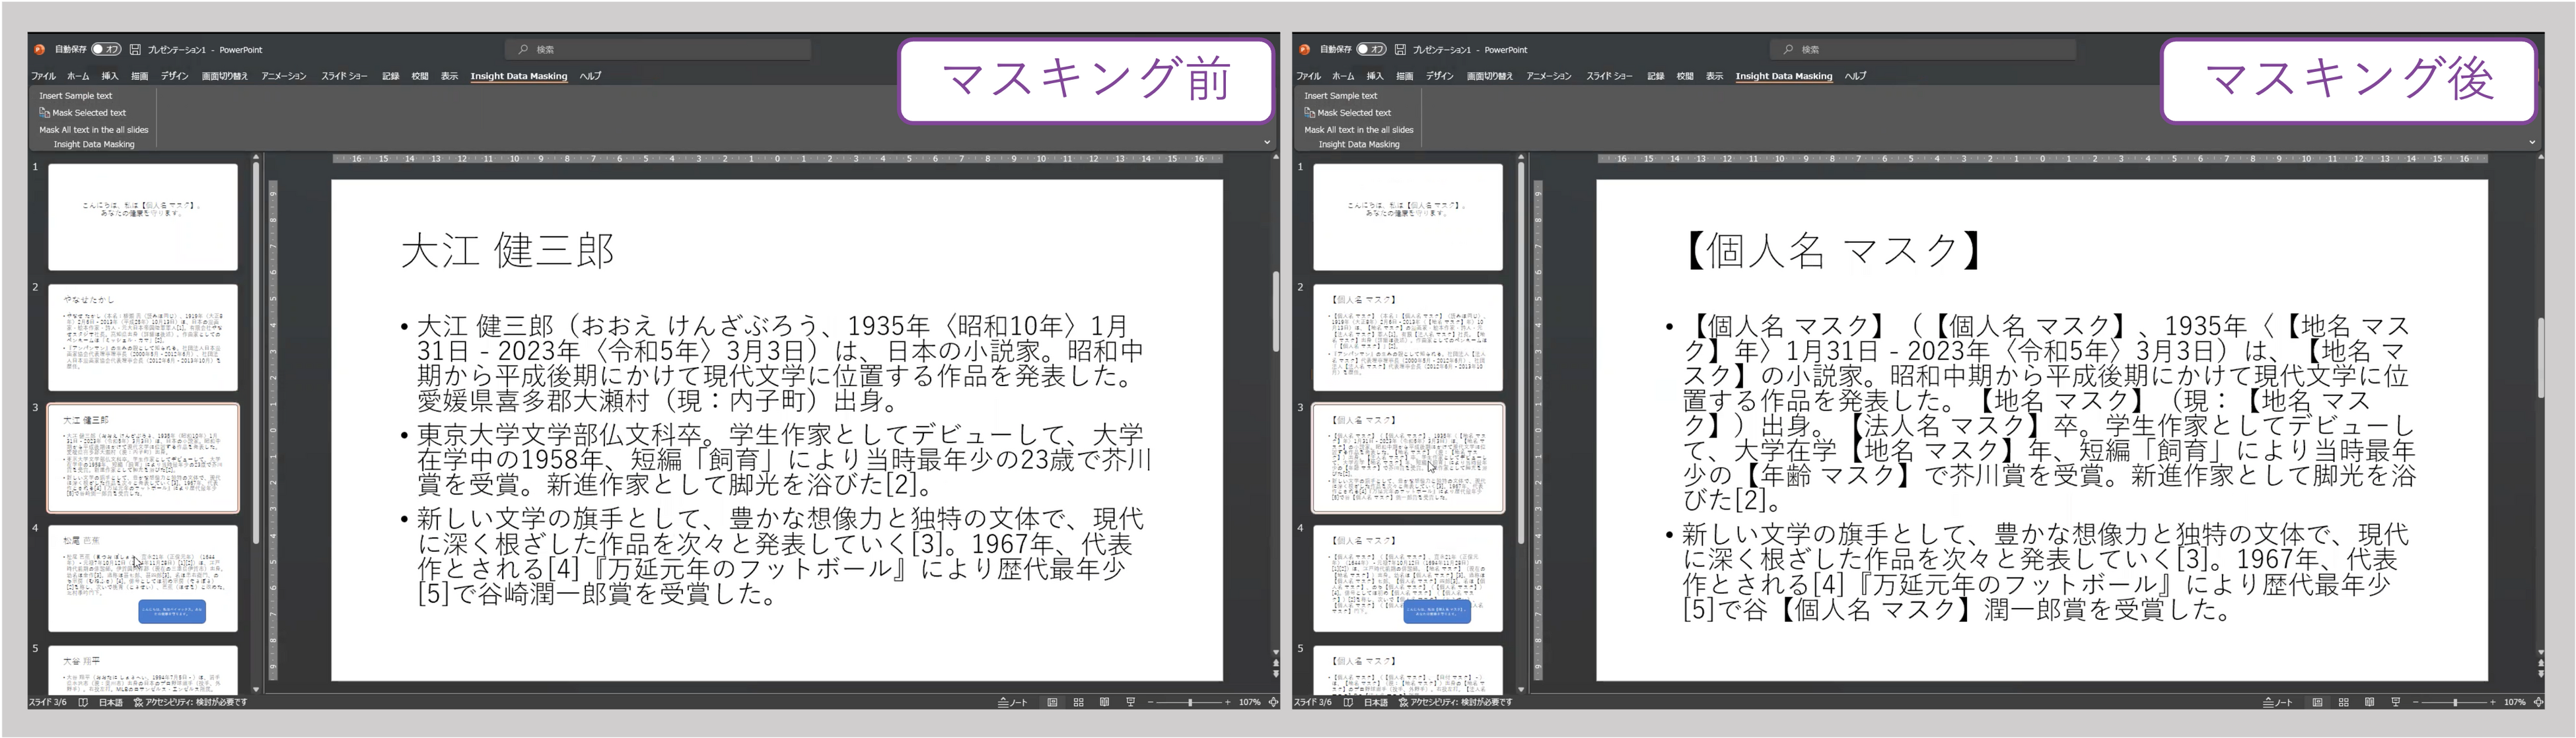The width and height of the screenshot is (2576, 738).
Task: Switch to slide sorter view in status bar
Action: (x=1078, y=702)
